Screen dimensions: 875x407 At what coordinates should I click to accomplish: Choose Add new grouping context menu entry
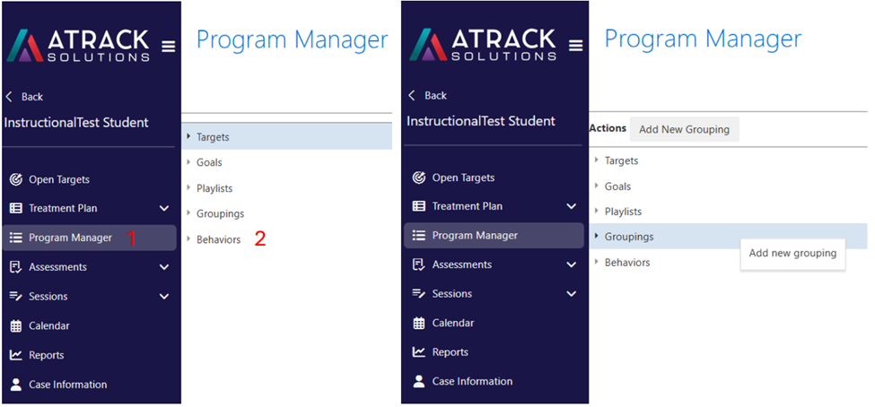coord(792,253)
